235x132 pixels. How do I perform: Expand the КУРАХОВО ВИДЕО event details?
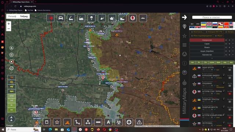point(224,75)
